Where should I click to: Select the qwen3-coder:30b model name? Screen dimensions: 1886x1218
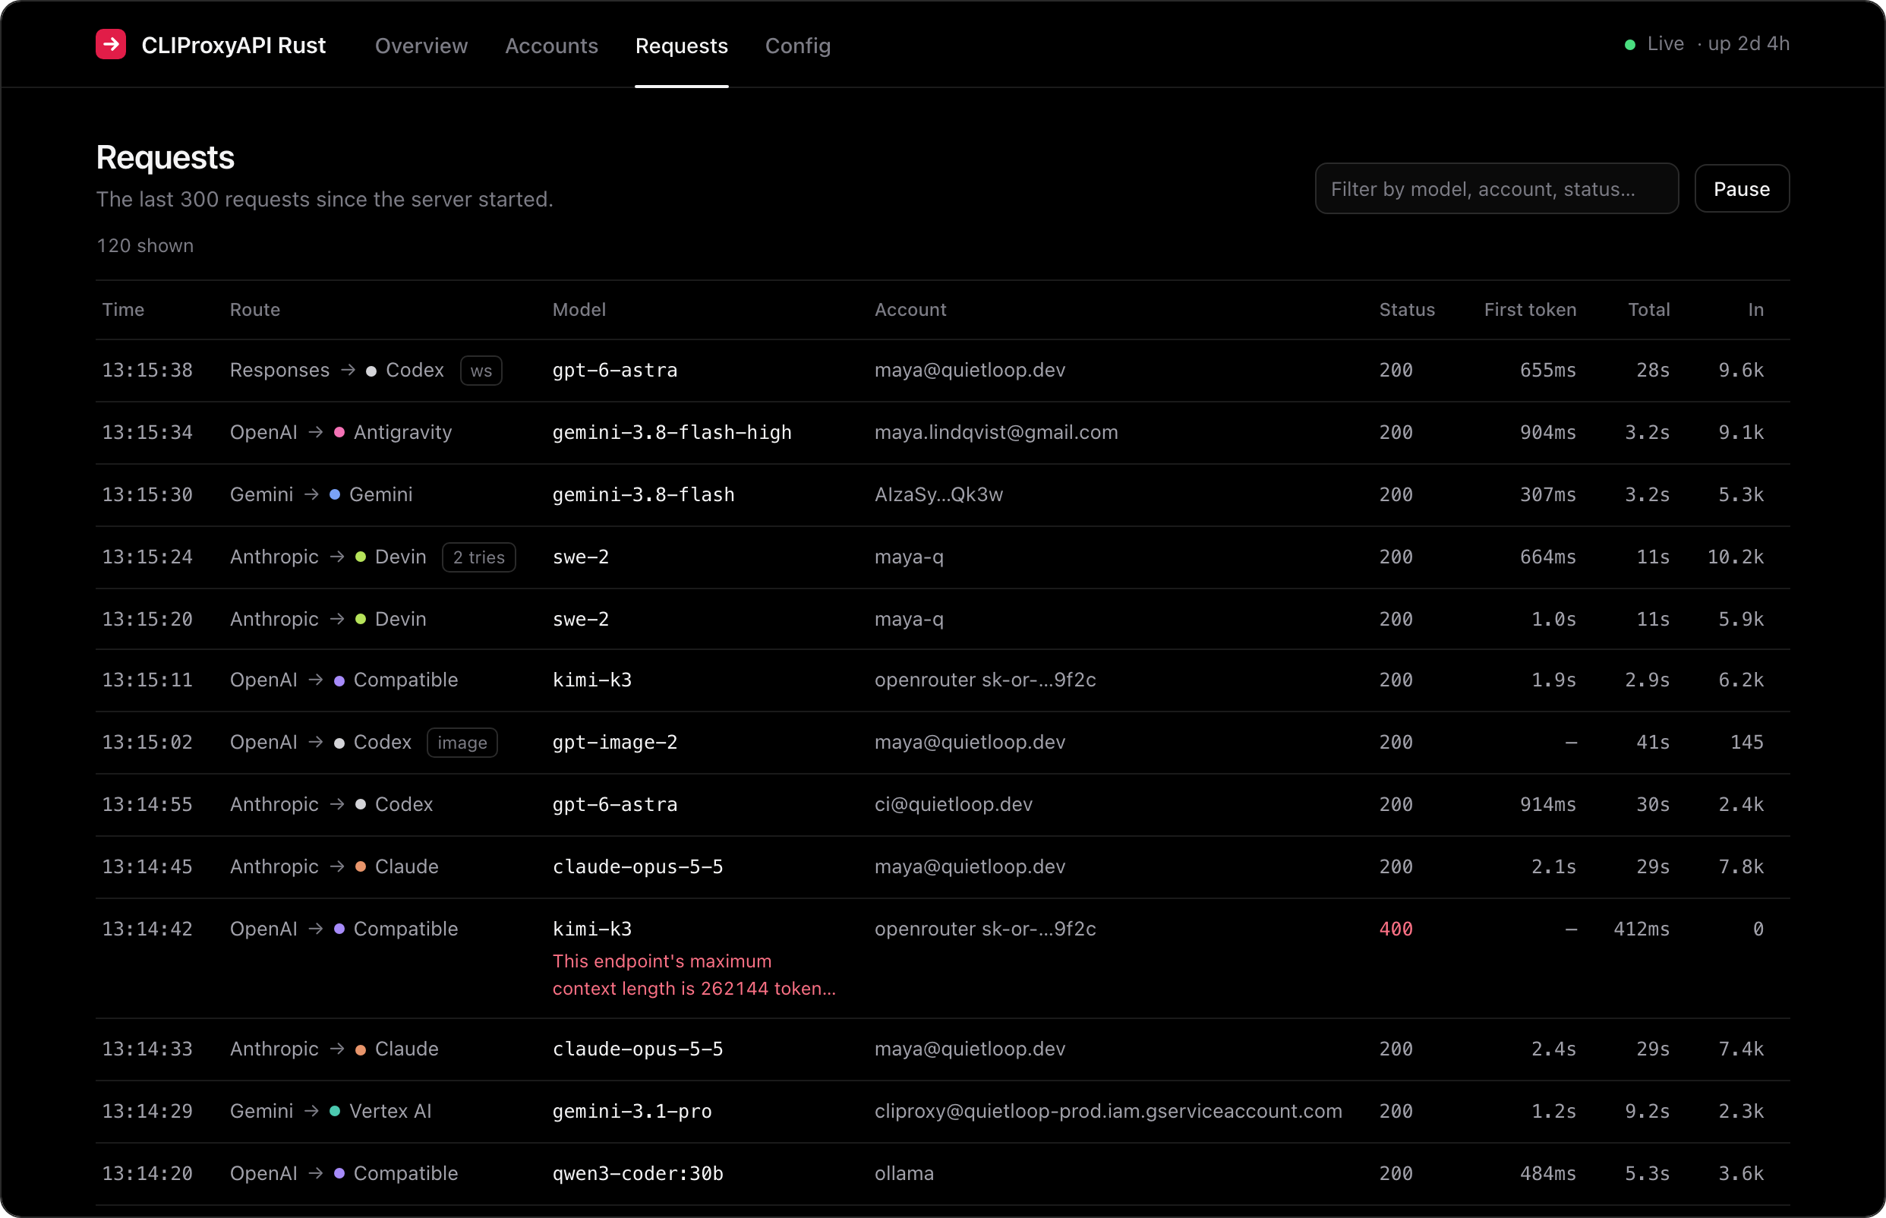click(637, 1174)
